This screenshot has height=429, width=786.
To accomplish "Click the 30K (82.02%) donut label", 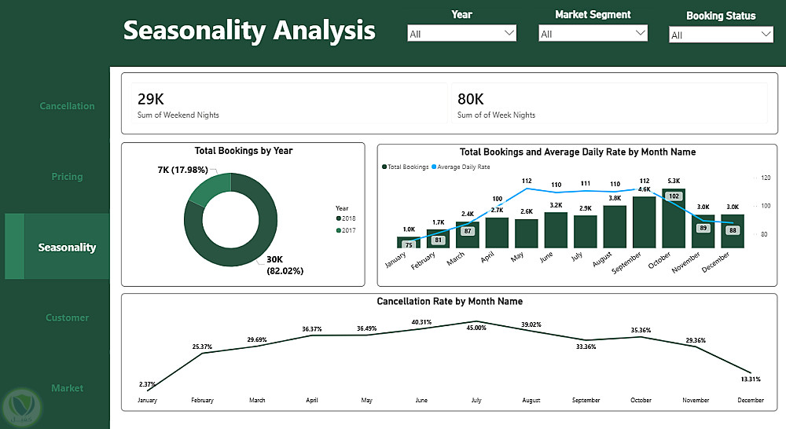I will point(285,265).
